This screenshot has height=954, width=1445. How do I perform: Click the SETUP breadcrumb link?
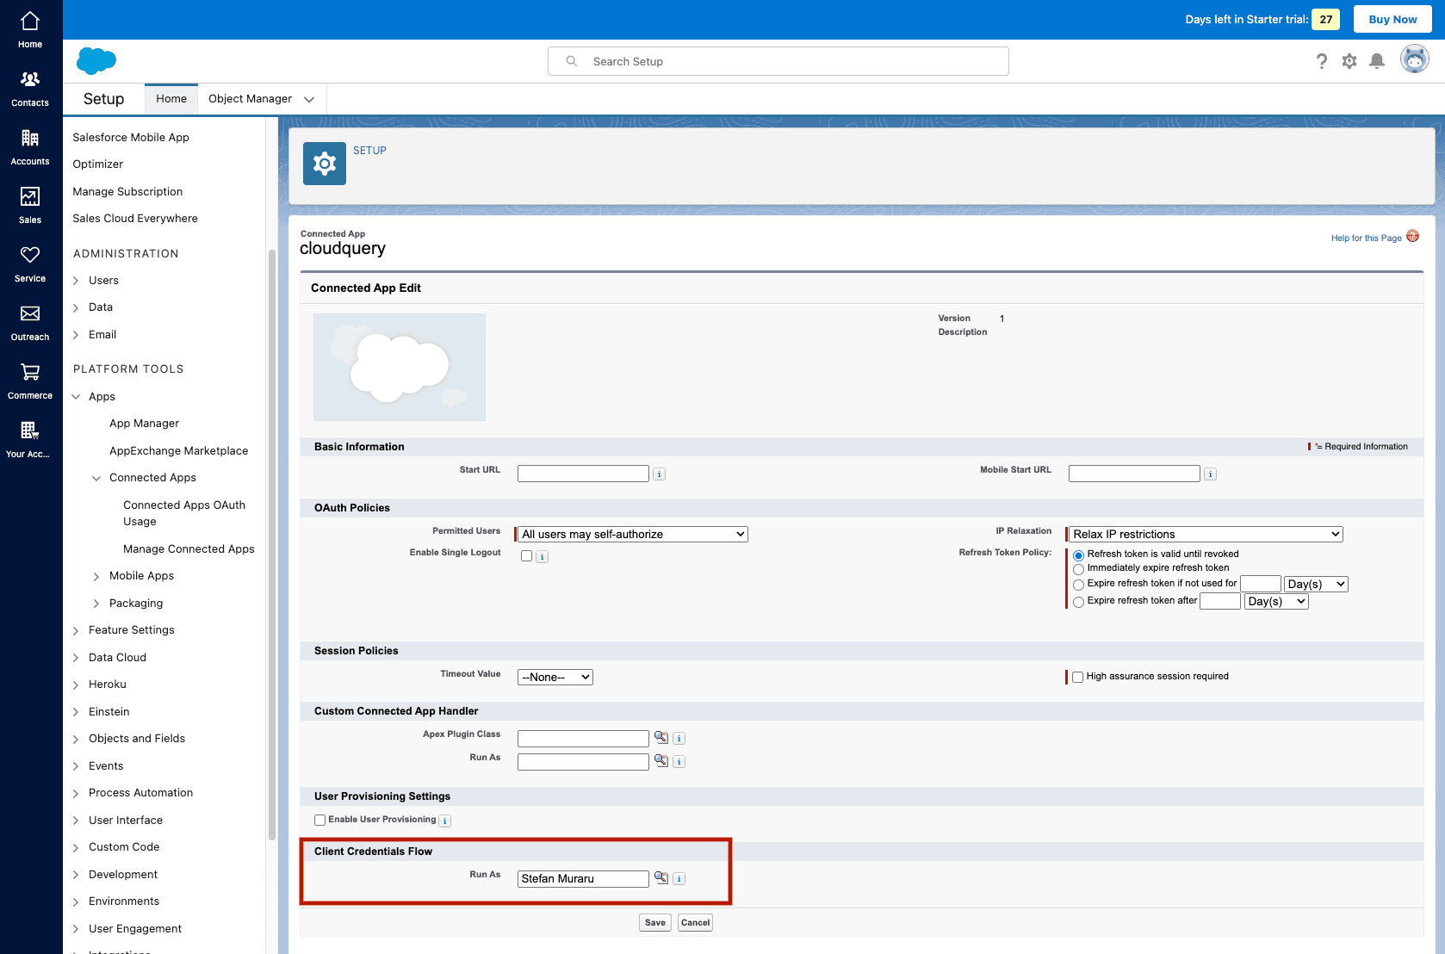(x=369, y=151)
